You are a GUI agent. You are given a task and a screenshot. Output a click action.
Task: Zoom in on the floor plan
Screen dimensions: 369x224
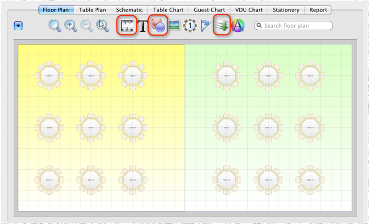pyautogui.click(x=71, y=26)
